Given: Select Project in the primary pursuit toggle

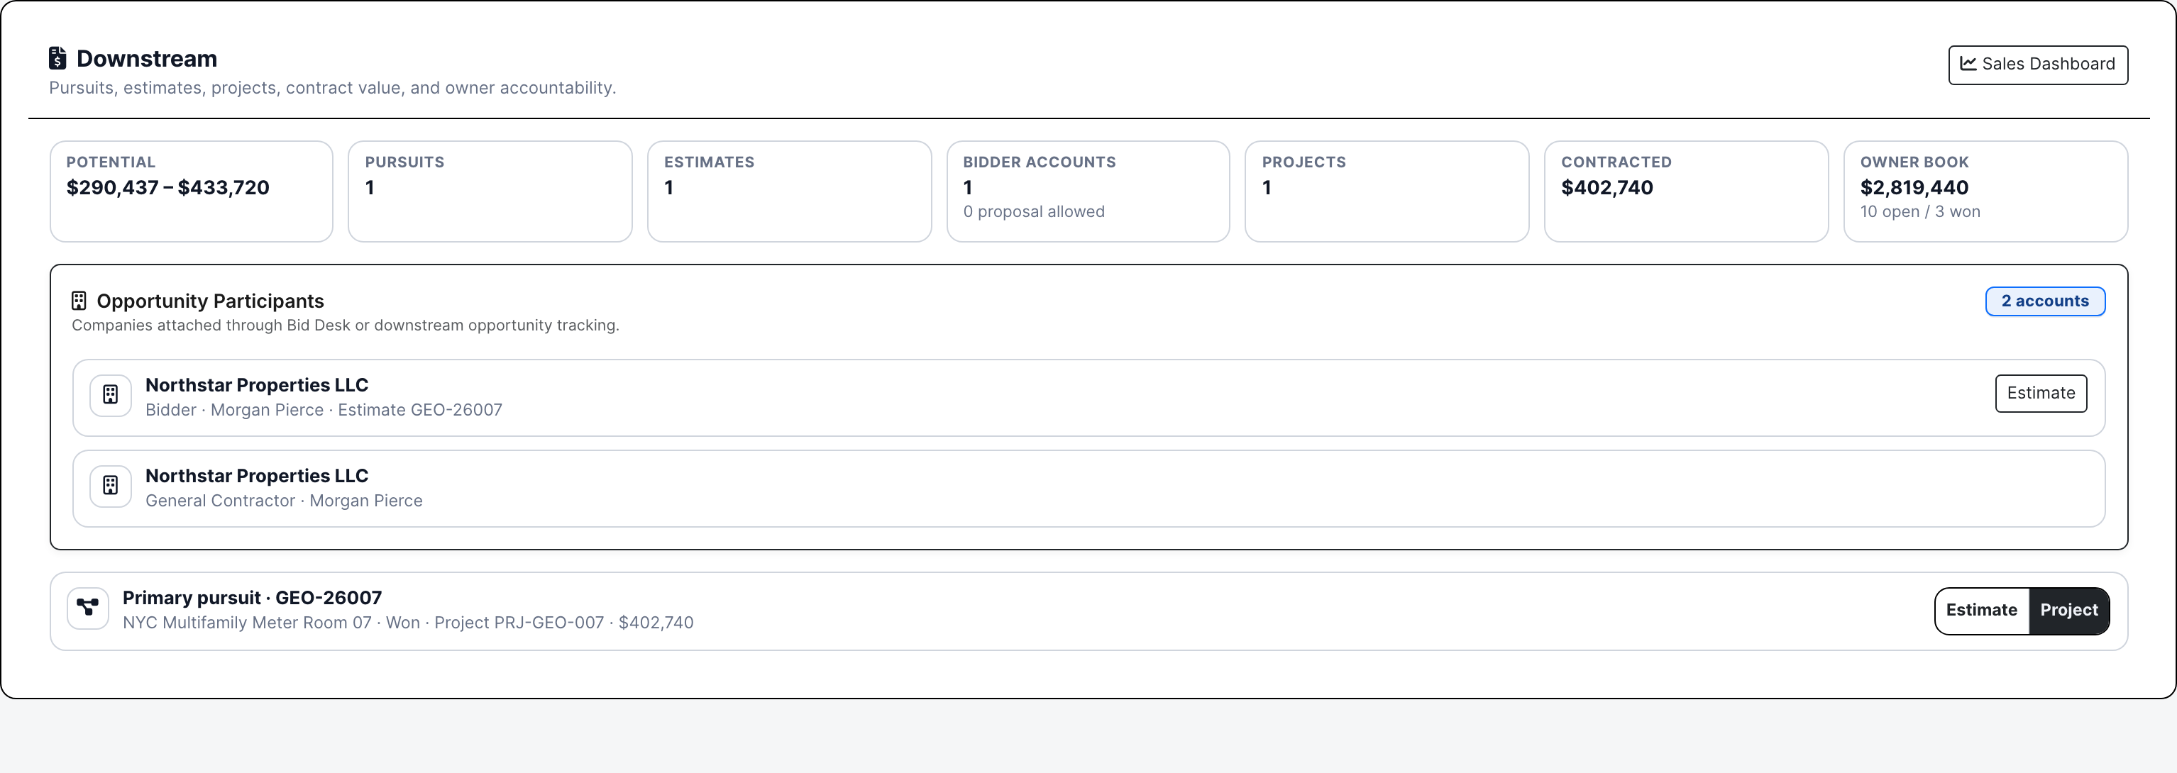Looking at the screenshot, I should coord(2068,610).
